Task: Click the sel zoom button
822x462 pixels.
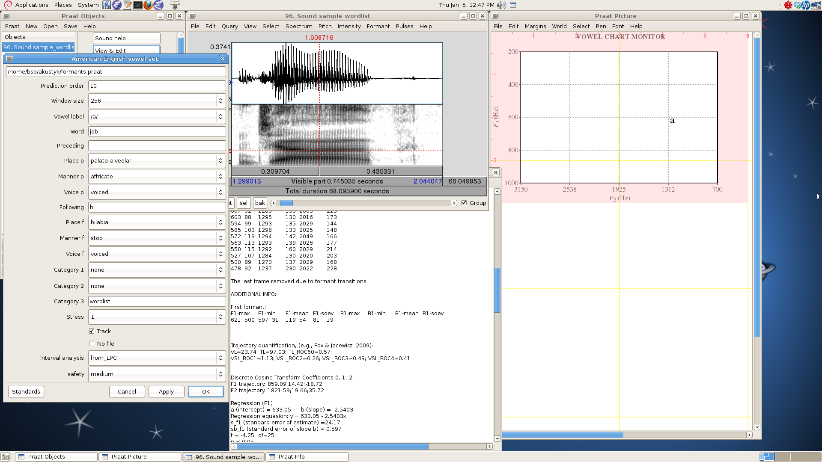Action: (244, 203)
